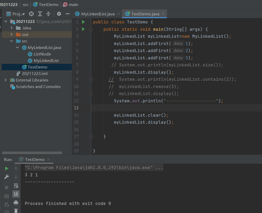Screen dimensions: 262x213
Task: Click the fold end marker at line 11
Action: pos(91,93)
